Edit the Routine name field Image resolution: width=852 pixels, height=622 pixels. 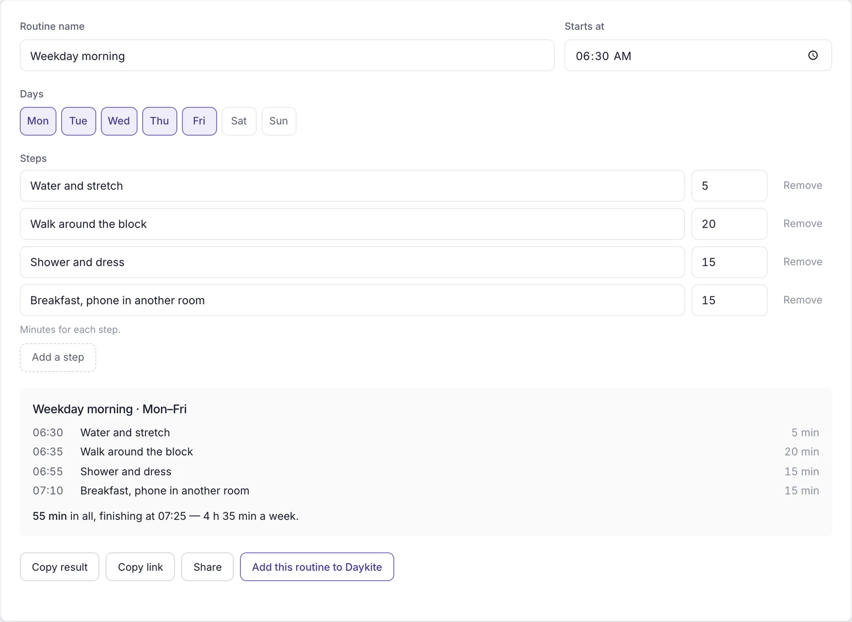pyautogui.click(x=287, y=55)
